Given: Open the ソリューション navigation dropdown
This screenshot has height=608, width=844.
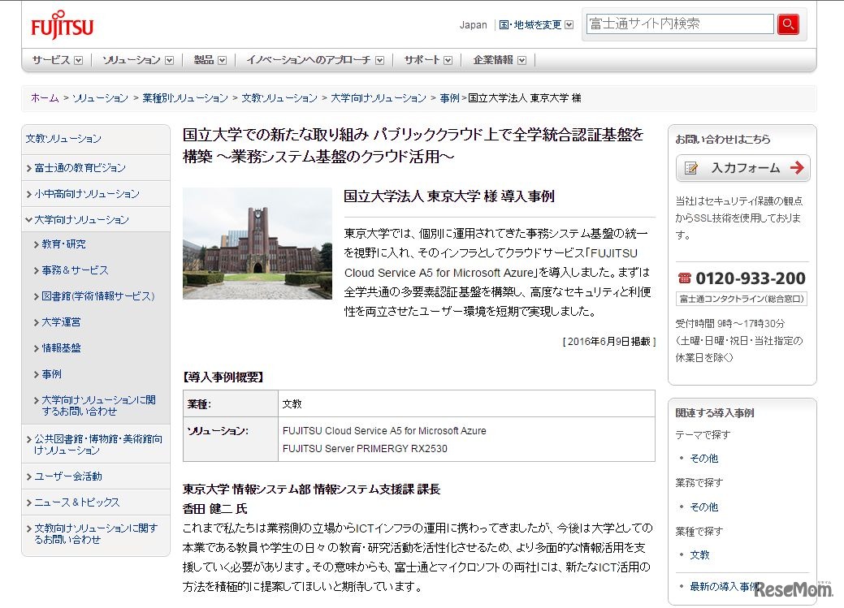Looking at the screenshot, I should coord(137,60).
